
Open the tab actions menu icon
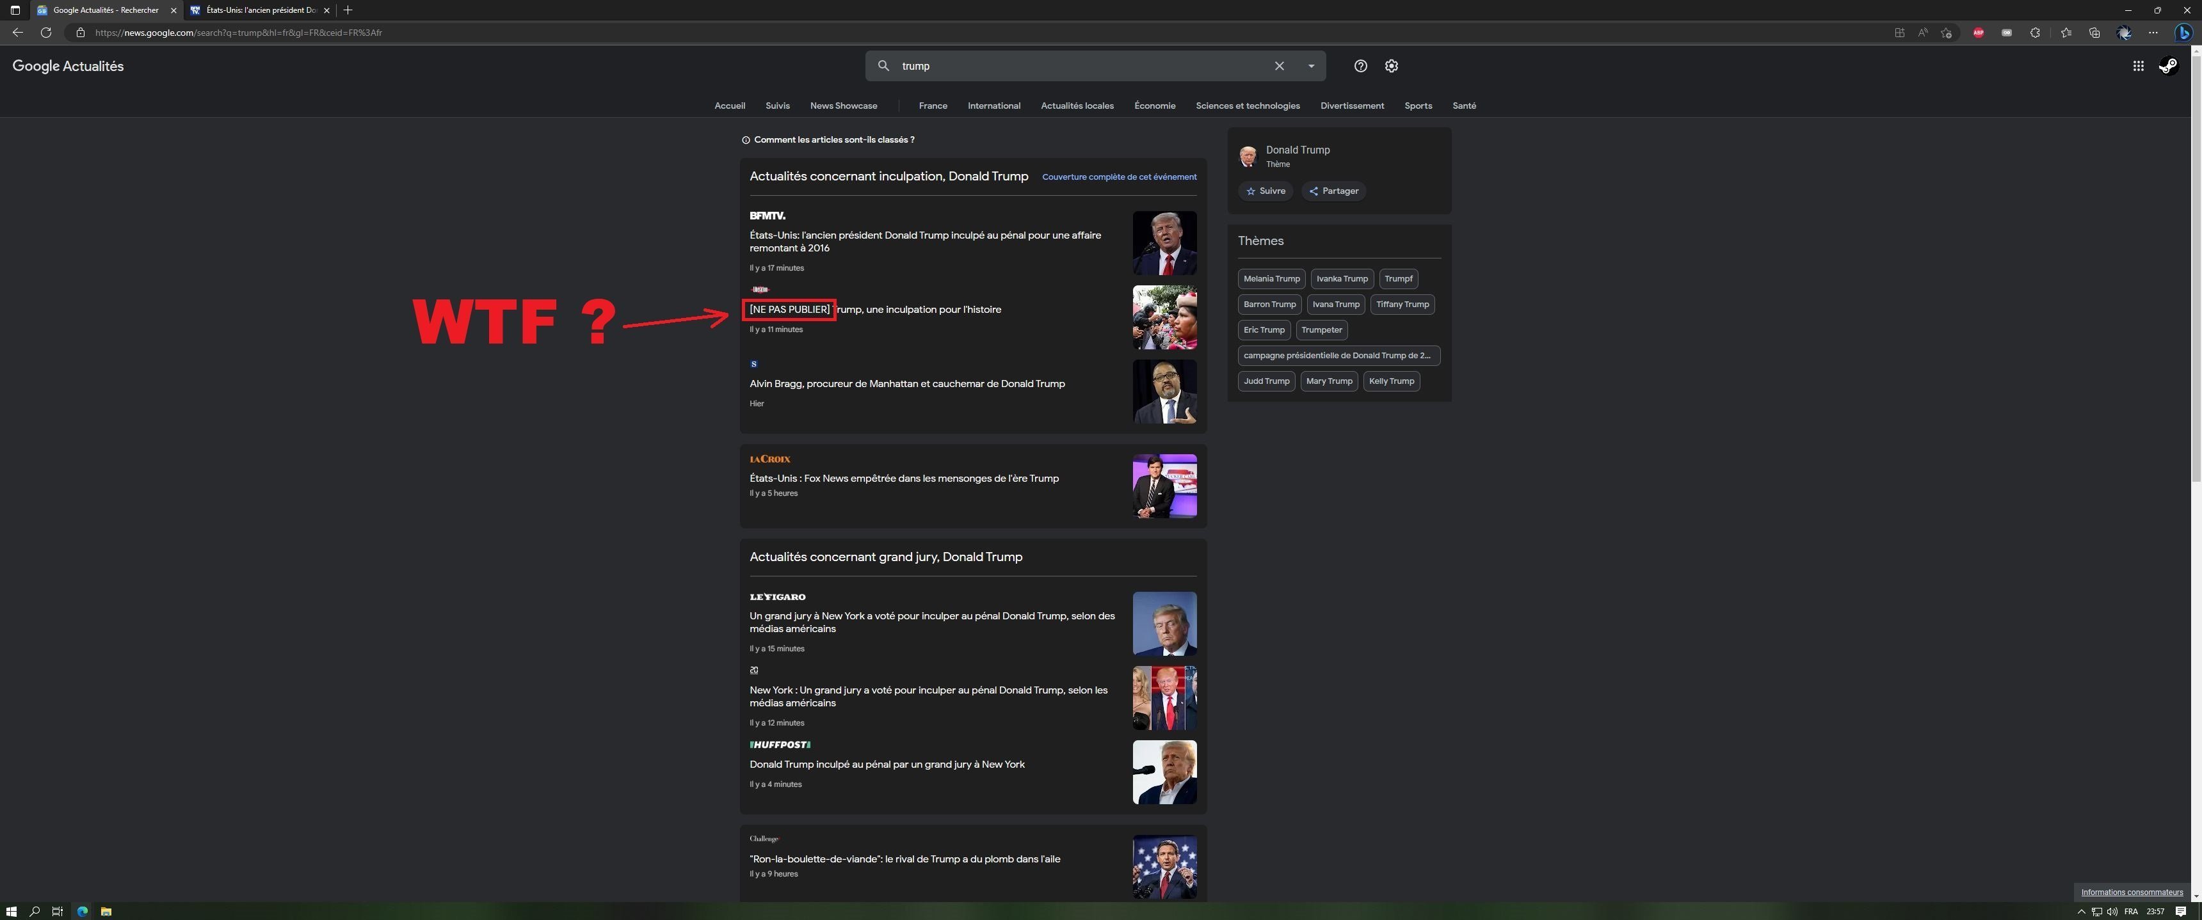(x=15, y=10)
